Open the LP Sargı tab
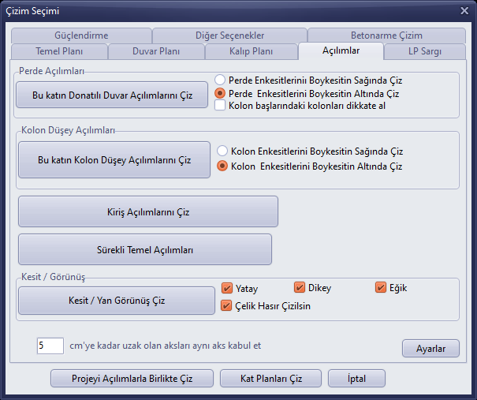Image resolution: width=477 pixels, height=400 pixels. click(x=425, y=51)
